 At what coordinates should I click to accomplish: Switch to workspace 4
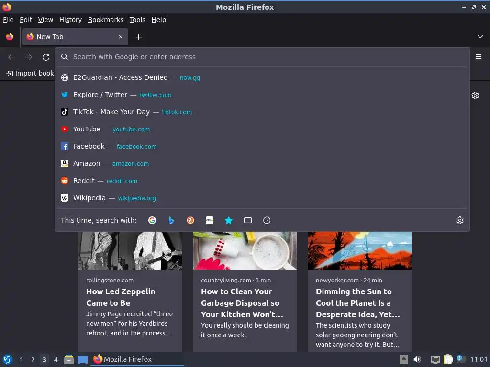[x=56, y=360]
